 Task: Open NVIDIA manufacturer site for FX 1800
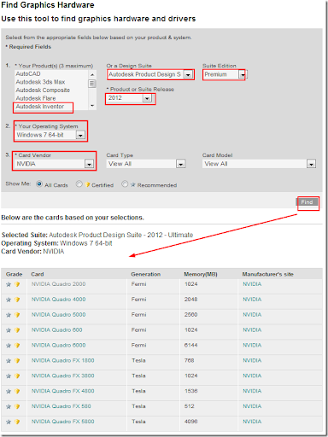click(x=252, y=360)
